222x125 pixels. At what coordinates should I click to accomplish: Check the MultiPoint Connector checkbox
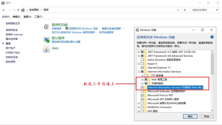(142, 107)
